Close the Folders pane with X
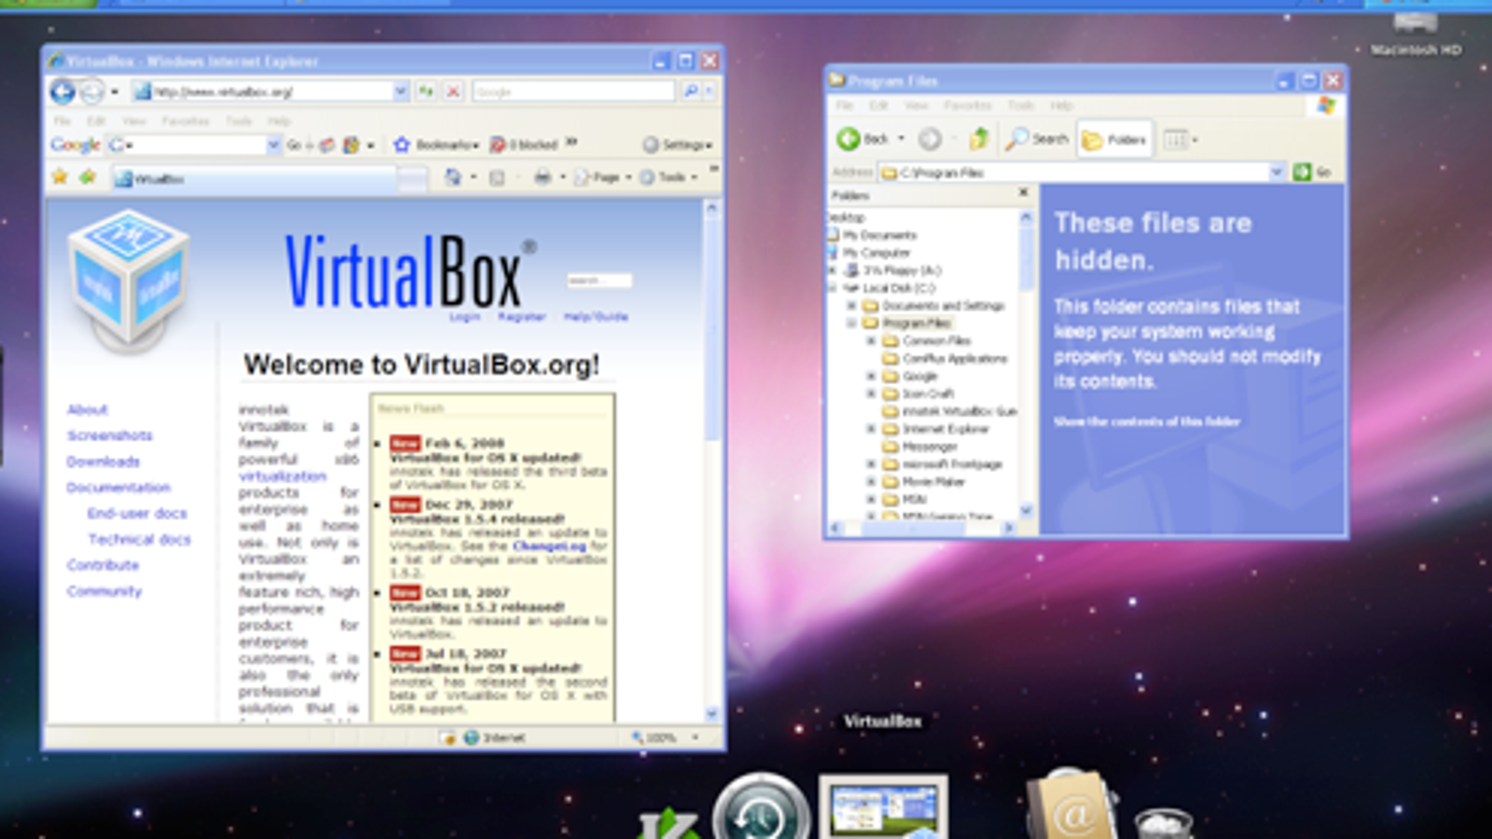The image size is (1492, 839). 1023,192
